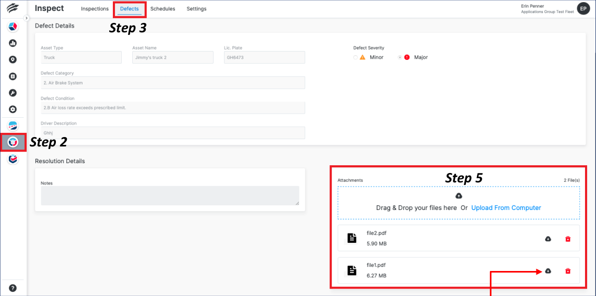Screen dimensions: 596x296
Task: Click inside the resolution Notes text area
Action: point(170,195)
